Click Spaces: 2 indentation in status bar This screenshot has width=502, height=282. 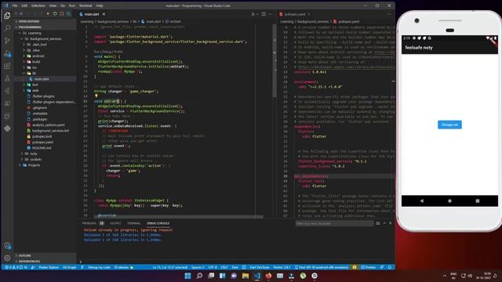click(x=198, y=267)
